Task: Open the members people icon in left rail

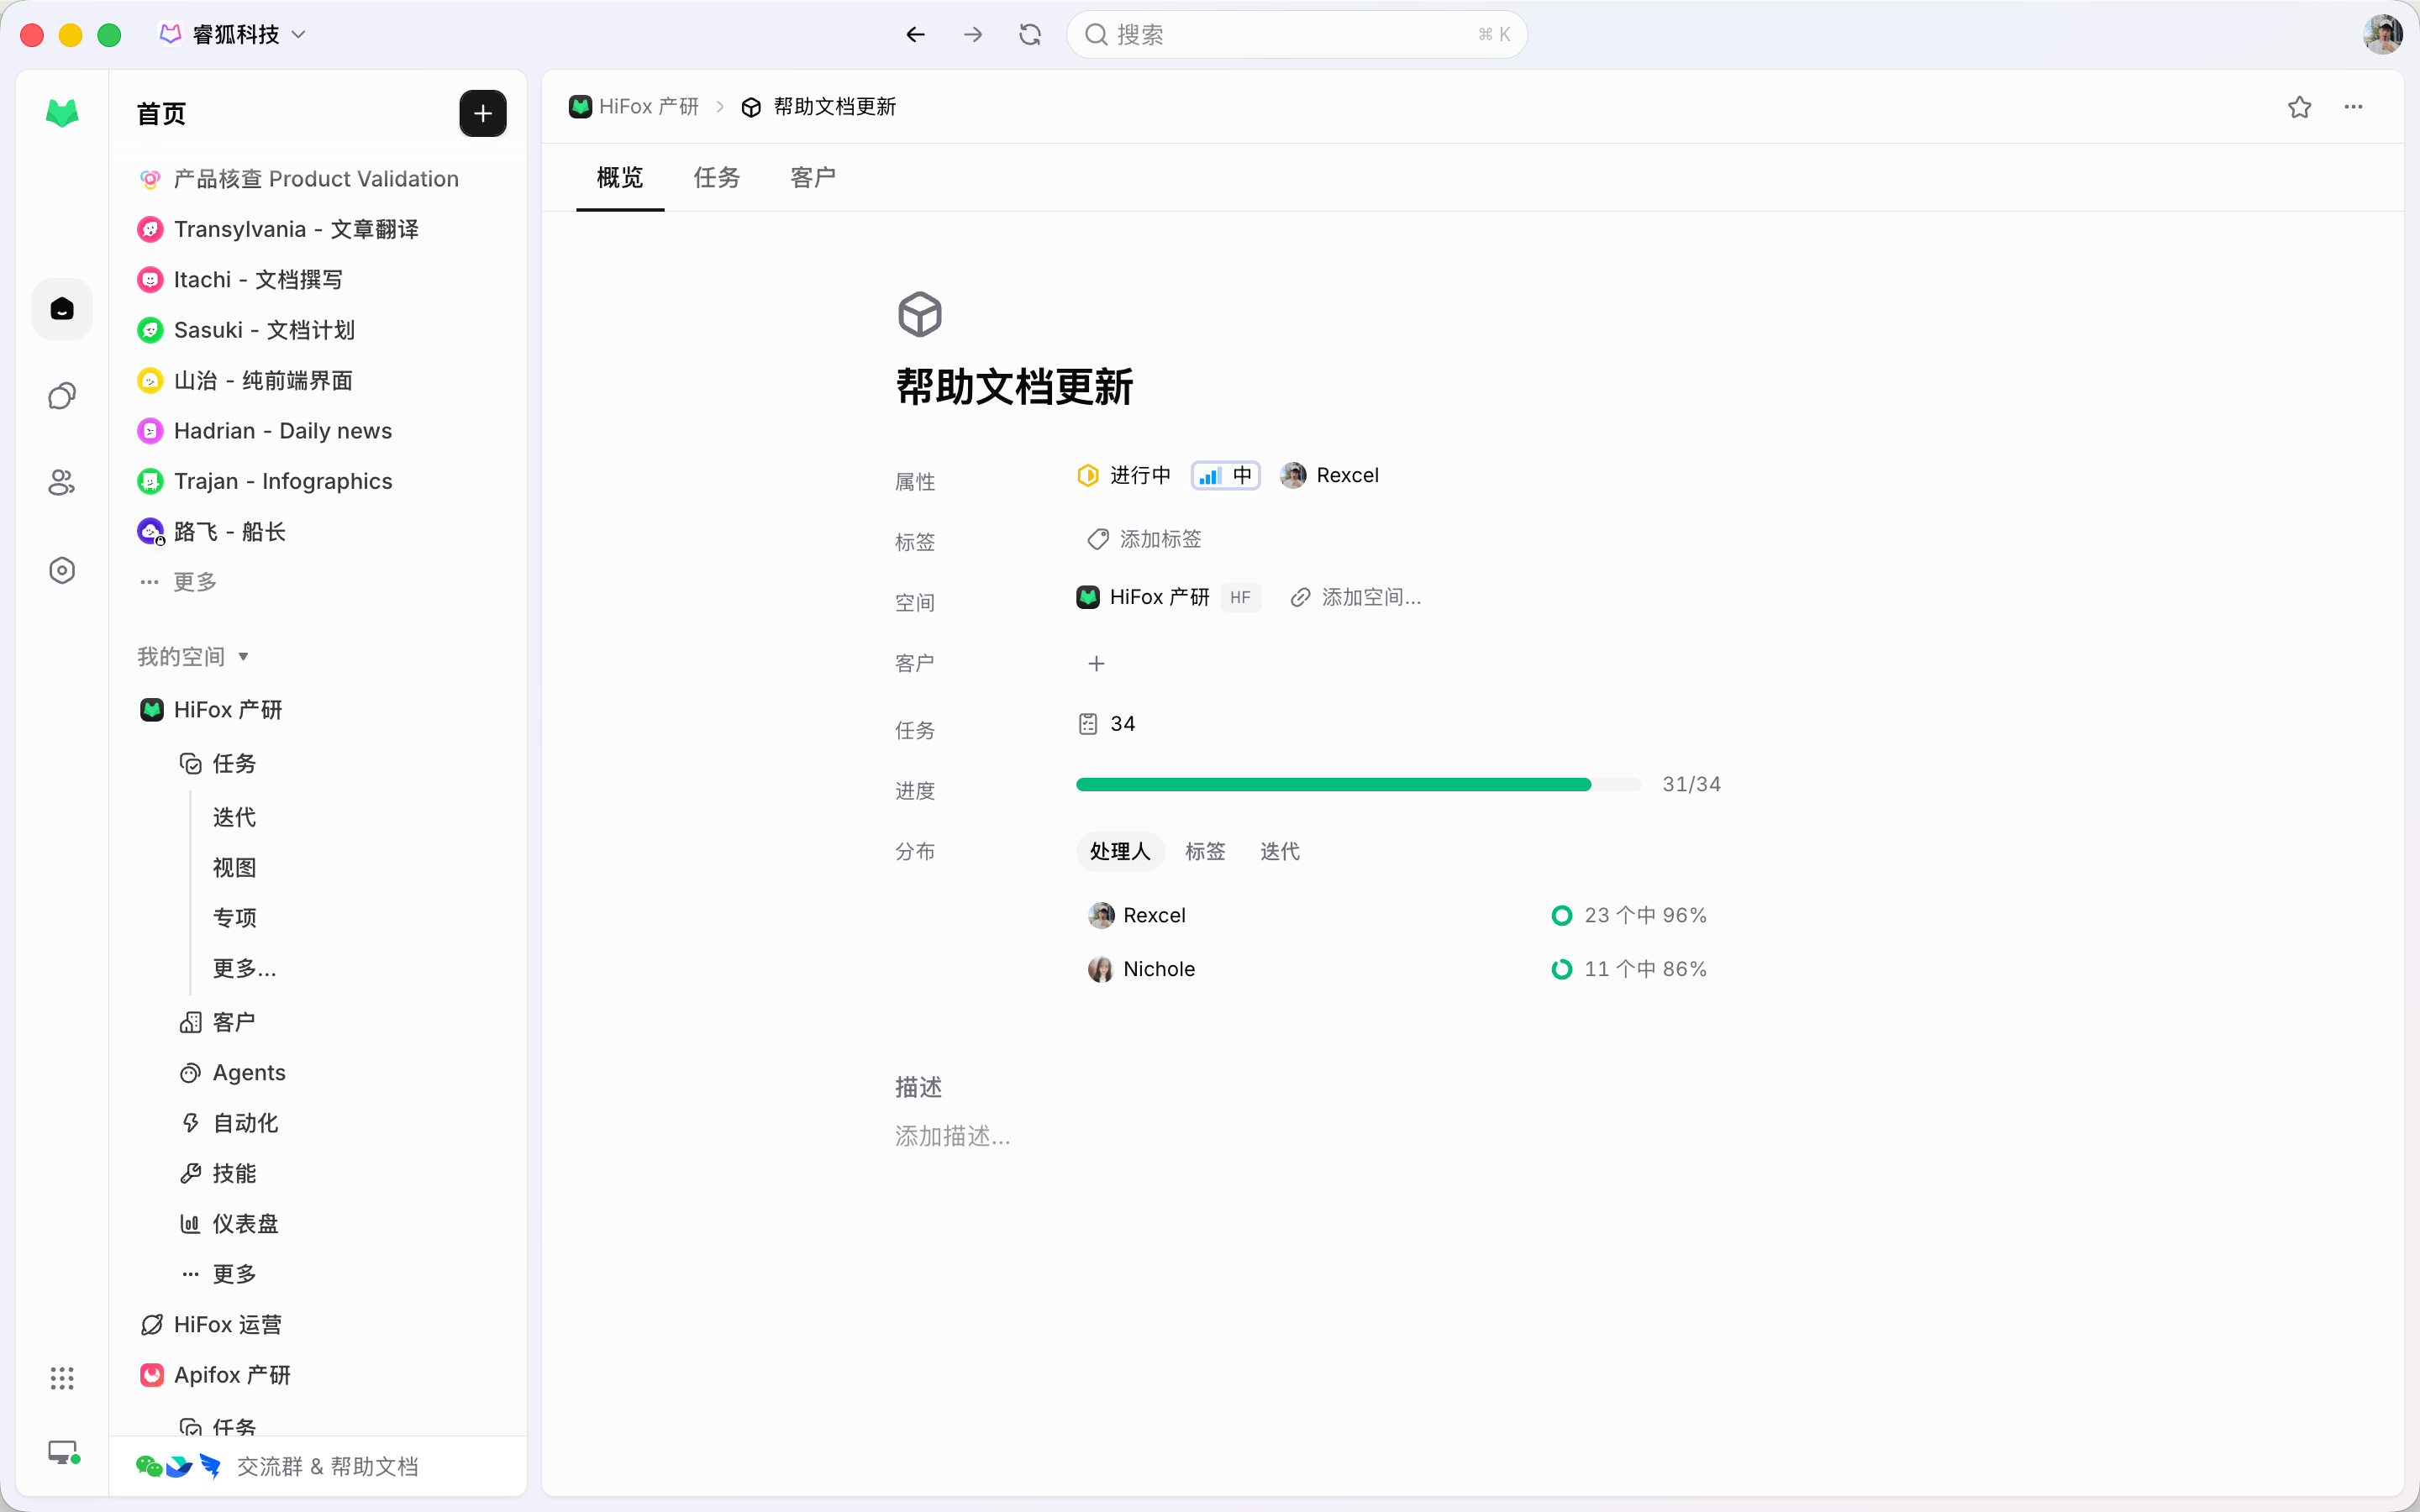Action: (62, 483)
